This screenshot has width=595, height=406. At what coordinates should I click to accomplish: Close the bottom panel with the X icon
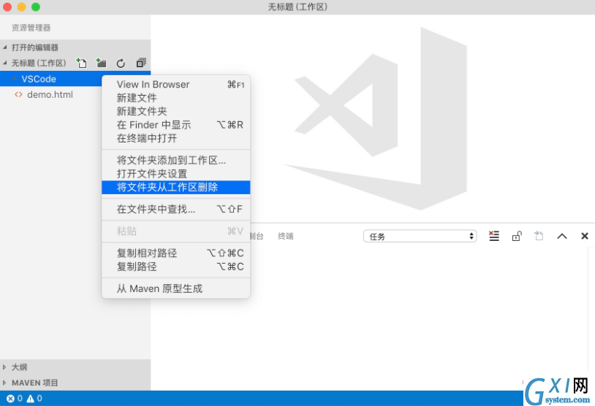pyautogui.click(x=584, y=236)
